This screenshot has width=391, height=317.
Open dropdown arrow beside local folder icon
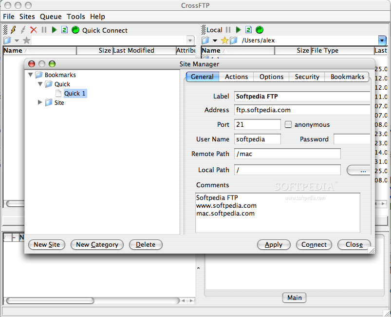tap(215, 40)
